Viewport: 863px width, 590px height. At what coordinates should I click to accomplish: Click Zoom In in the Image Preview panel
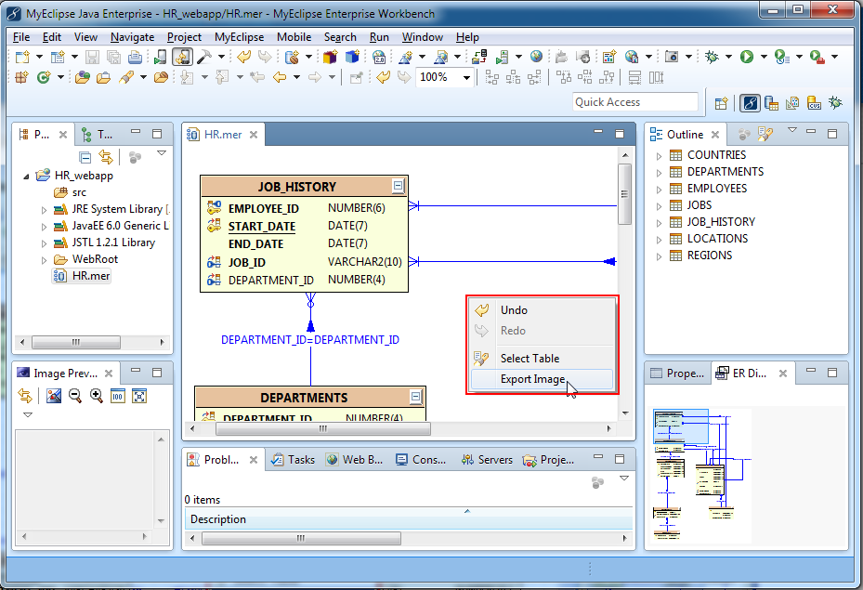tap(96, 396)
